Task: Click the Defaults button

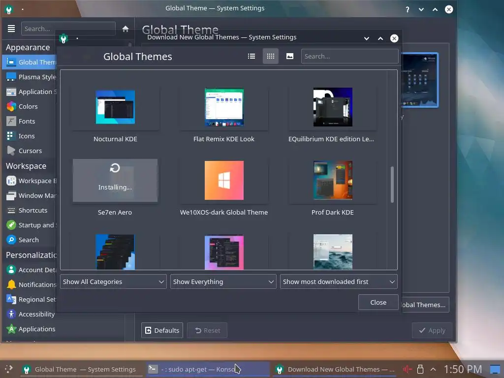Action: pyautogui.click(x=162, y=330)
